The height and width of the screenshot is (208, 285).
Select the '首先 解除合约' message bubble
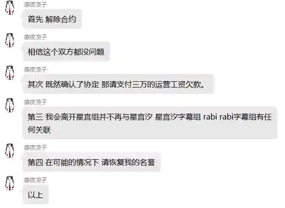coord(52,19)
